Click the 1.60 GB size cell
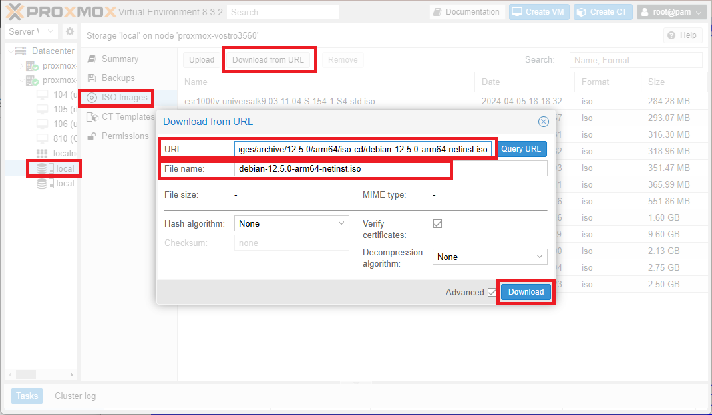This screenshot has height=415, width=712. click(x=663, y=217)
